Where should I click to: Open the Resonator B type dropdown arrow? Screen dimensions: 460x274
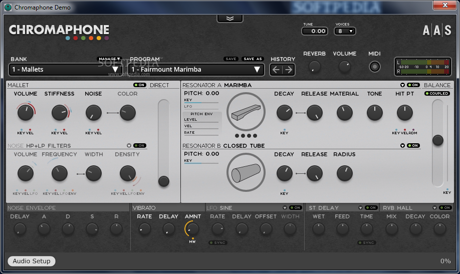pos(402,145)
